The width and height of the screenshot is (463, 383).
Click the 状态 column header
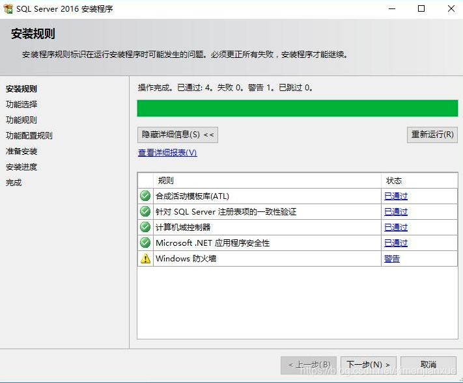tap(419, 180)
